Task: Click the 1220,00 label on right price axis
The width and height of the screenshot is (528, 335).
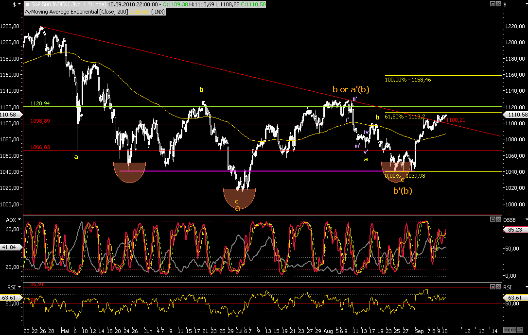Action: coord(515,26)
